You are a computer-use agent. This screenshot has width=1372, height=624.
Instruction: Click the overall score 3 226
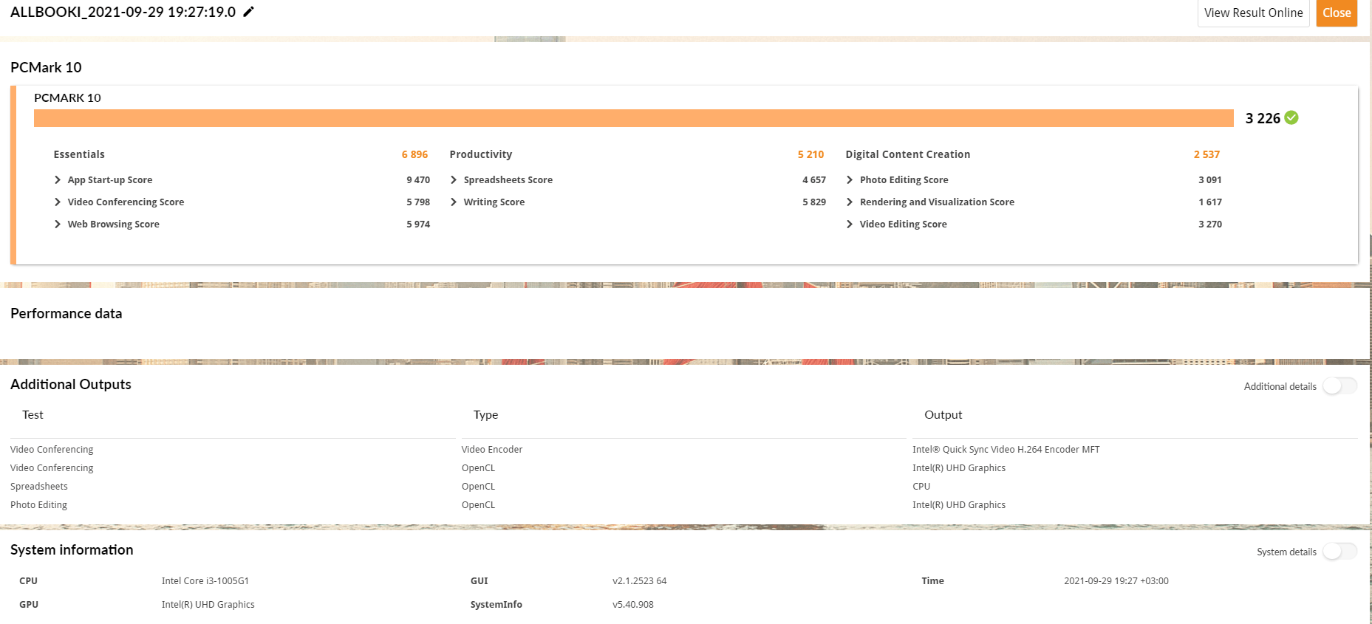tap(1263, 118)
